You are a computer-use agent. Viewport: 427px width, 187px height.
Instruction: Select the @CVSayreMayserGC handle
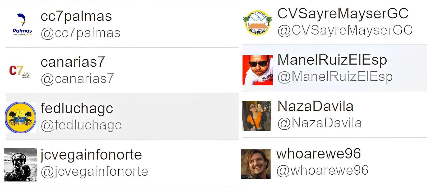(345, 30)
